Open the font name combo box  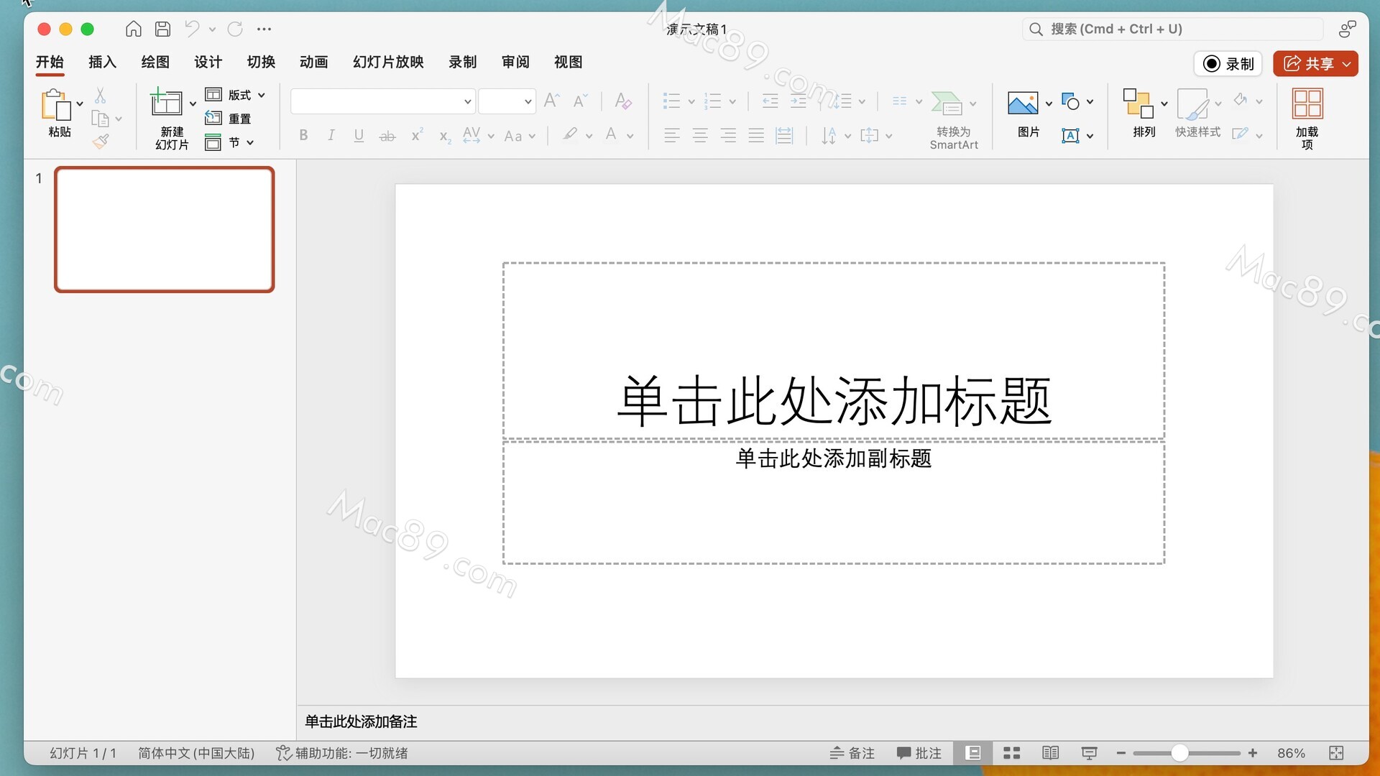(382, 101)
